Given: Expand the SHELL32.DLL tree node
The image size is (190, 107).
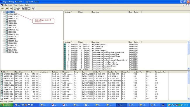Looking at the screenshot, I should 4,28.
